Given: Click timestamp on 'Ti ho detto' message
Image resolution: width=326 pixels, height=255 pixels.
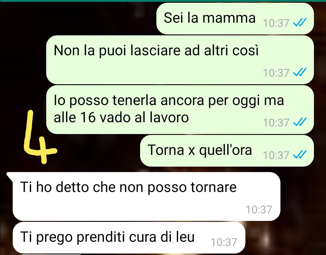Looking at the screenshot, I should tap(259, 209).
